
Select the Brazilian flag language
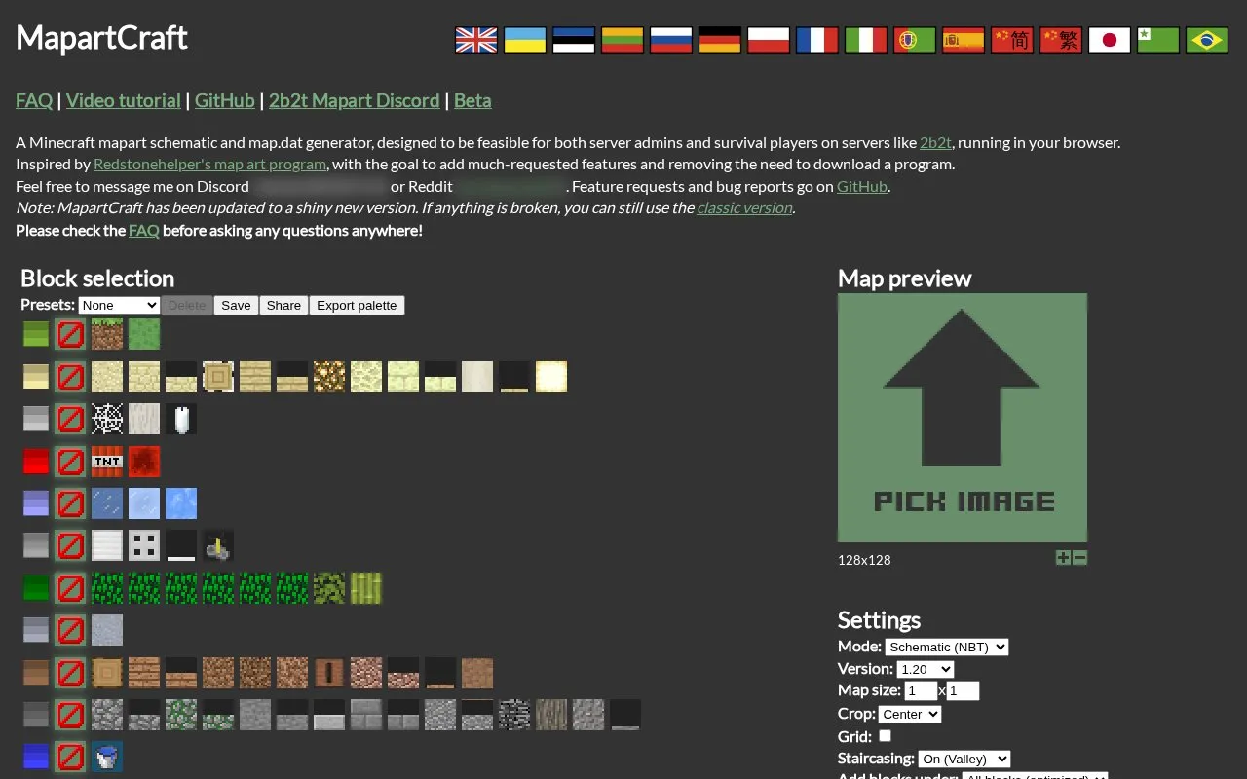pyautogui.click(x=1207, y=40)
